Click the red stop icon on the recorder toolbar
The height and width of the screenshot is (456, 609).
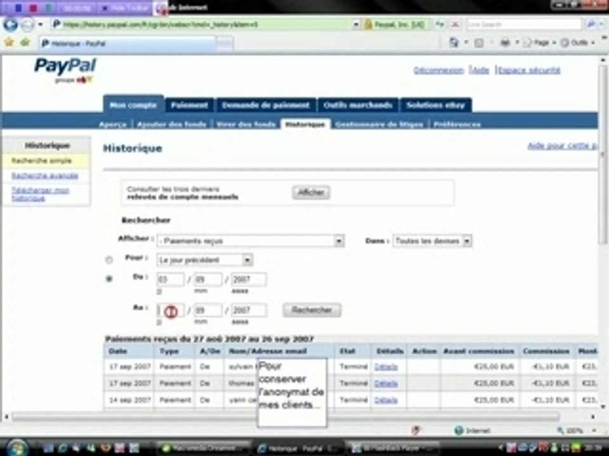pos(34,8)
